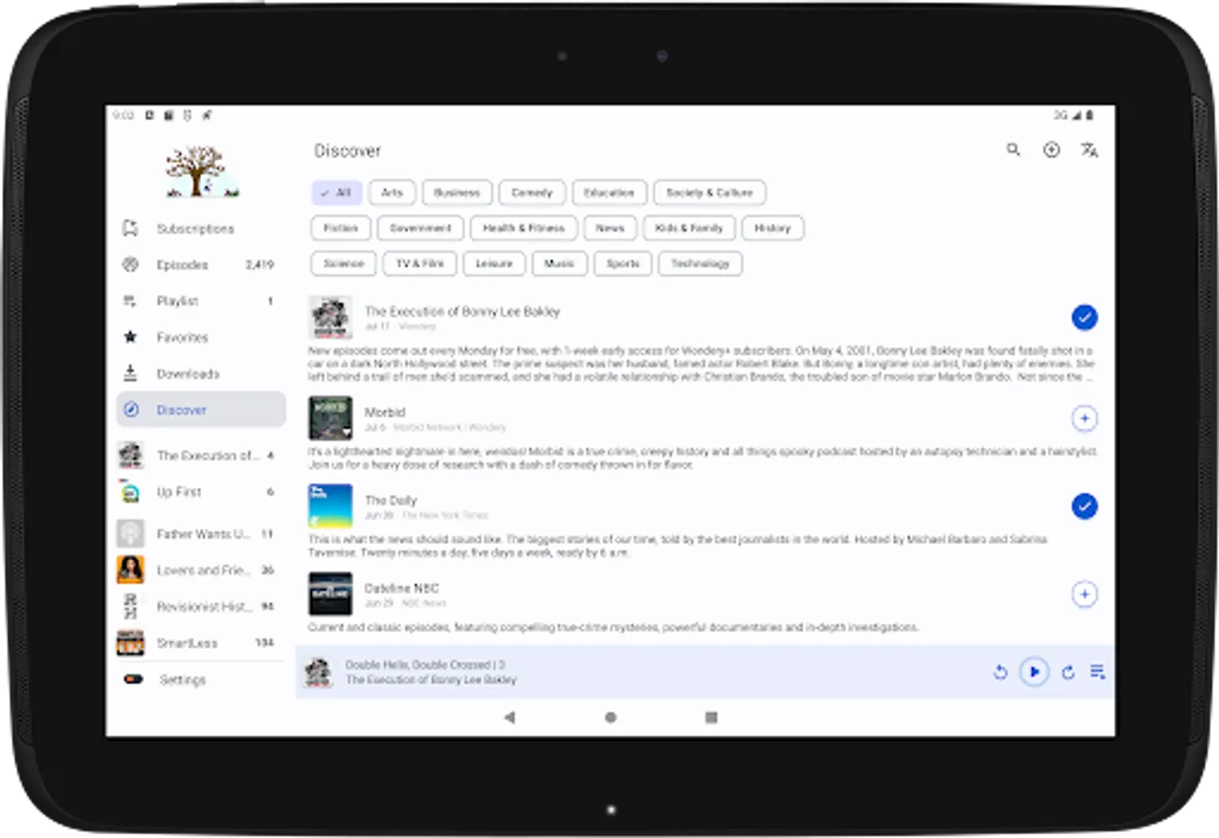Open Revisionist Hist... subscription in sidebar

tap(201, 606)
